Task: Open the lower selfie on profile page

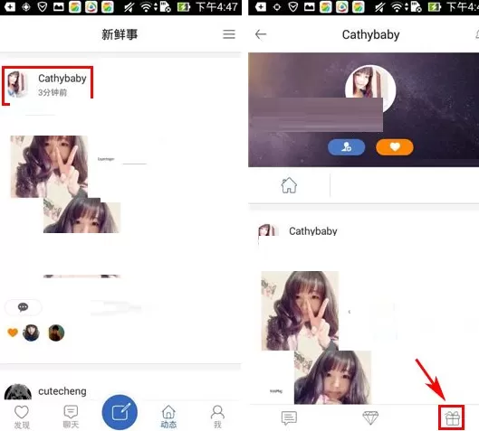Action: pos(332,378)
